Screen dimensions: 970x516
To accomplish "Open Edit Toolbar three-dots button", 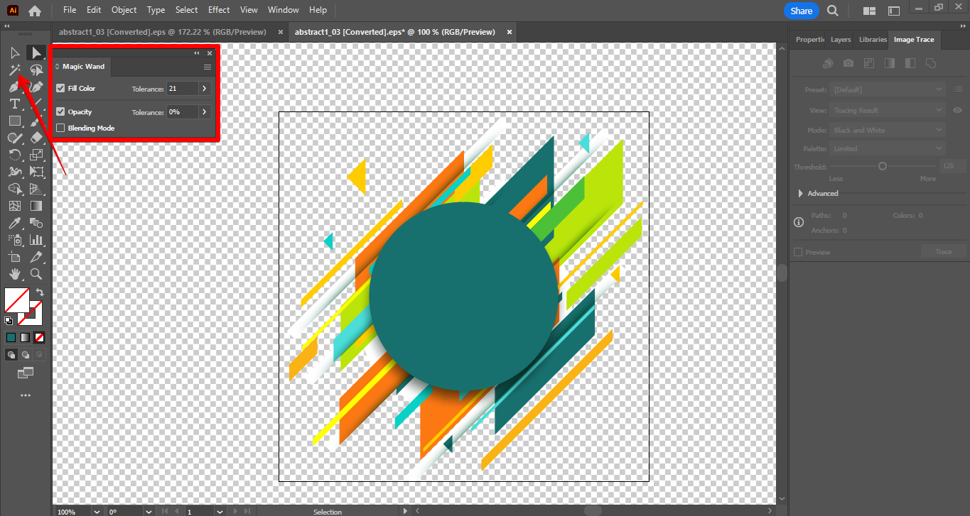I will [26, 395].
